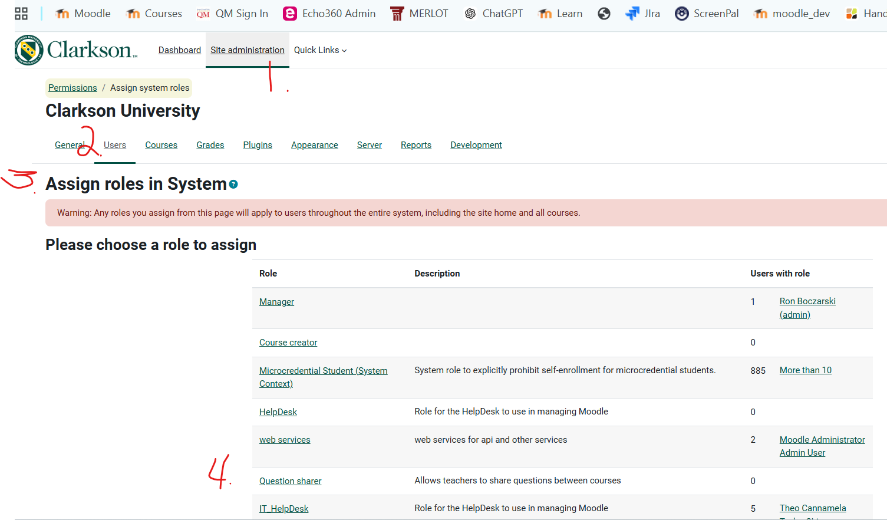The height and width of the screenshot is (520, 887).
Task: Switch to the Grades tab
Action: point(210,145)
